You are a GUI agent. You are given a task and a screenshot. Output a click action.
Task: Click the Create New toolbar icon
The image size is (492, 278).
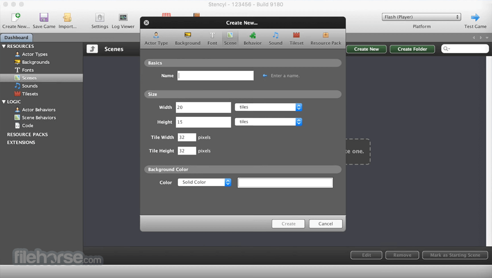point(16,17)
